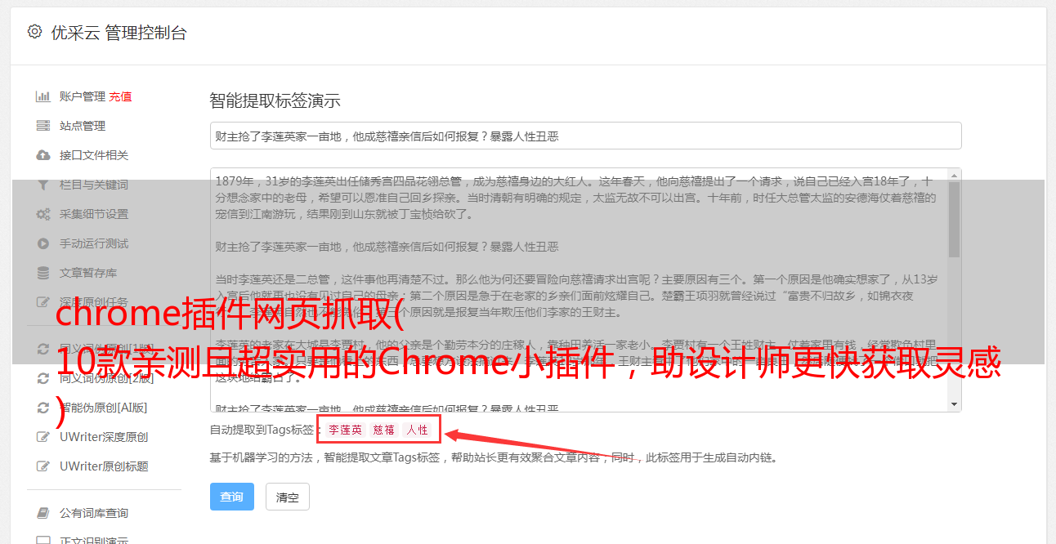Click the gear icon beside 优采云 管理控制台
This screenshot has height=544, width=1056.
click(x=34, y=32)
